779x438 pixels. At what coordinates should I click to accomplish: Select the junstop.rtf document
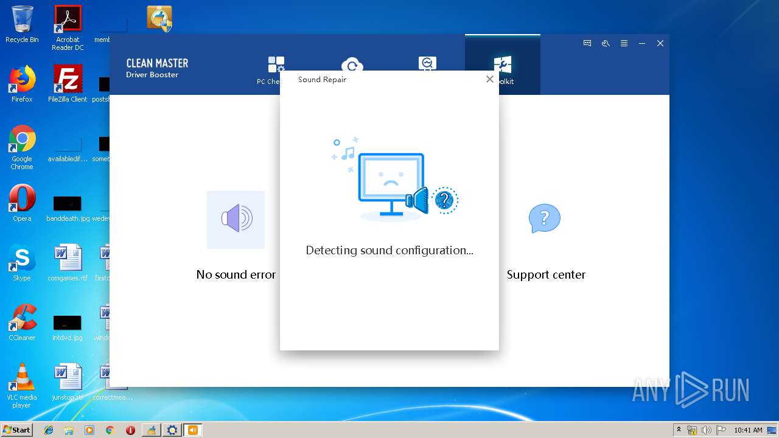tap(68, 382)
